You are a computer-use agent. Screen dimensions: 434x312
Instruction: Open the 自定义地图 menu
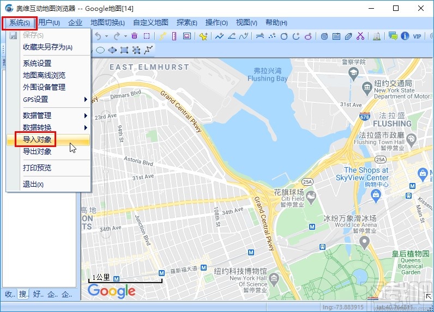click(x=150, y=23)
